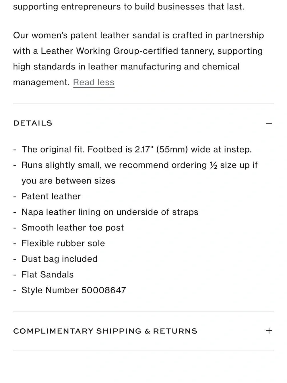287x383 pixels.
Task: Click the original fit footbed width line
Action: click(137, 150)
